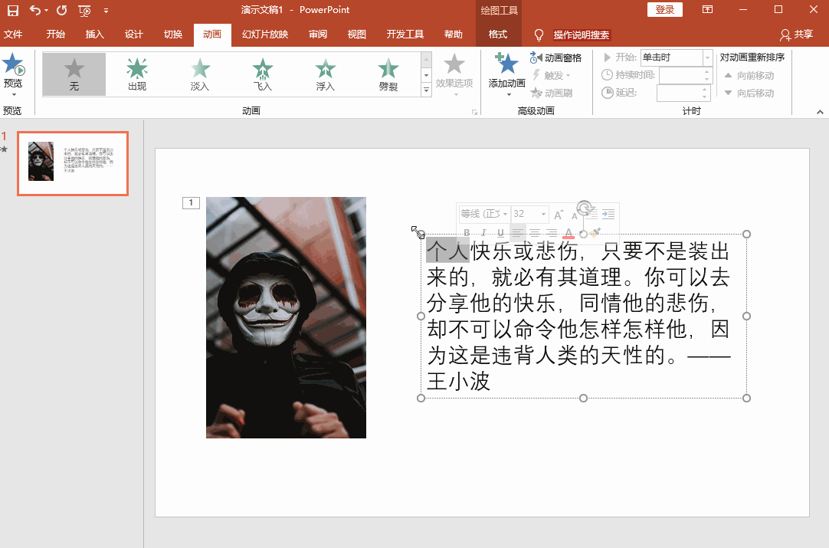This screenshot has height=548, width=829.
Task: Open the 视图 tab
Action: (357, 34)
